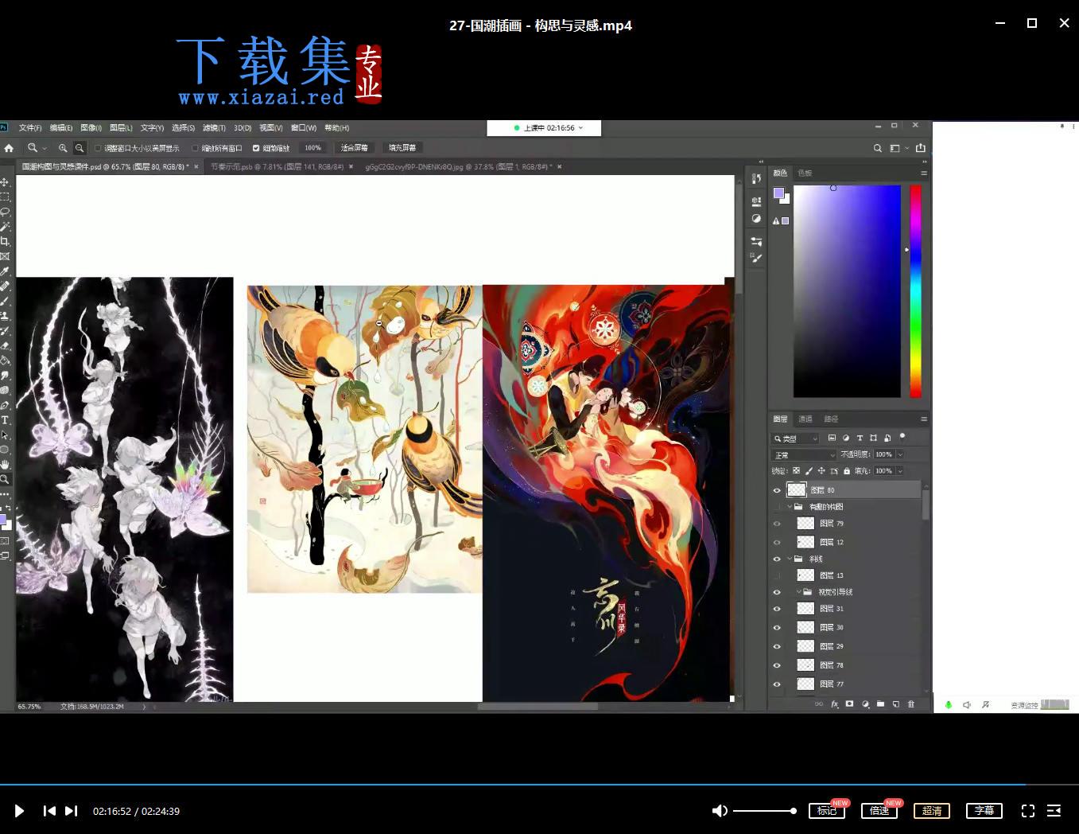Select the Crop tool
This screenshot has width=1079, height=834.
pos(5,241)
